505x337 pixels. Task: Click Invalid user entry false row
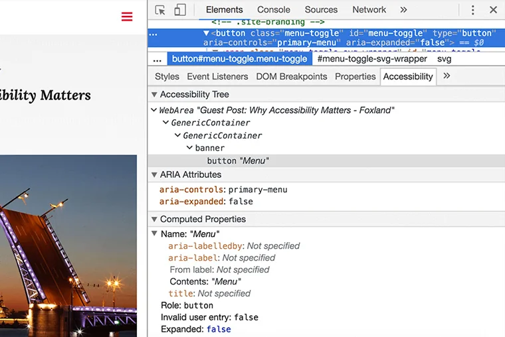tap(209, 317)
